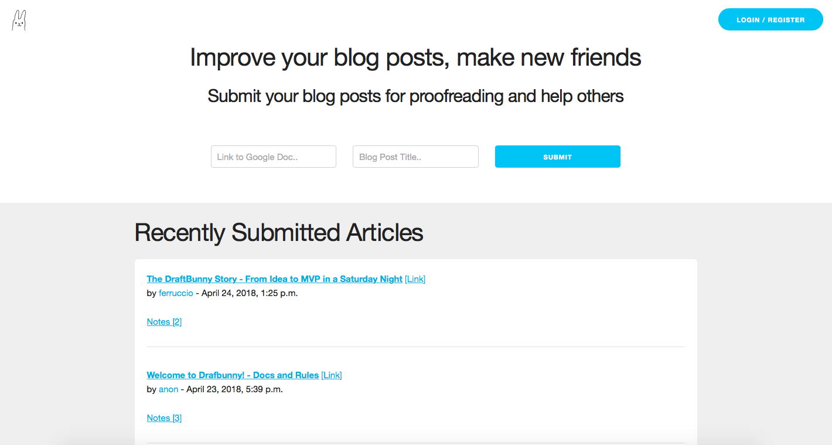Viewport: 832px width, 445px height.
Task: Click the Blog Post Title input field
Action: click(415, 157)
